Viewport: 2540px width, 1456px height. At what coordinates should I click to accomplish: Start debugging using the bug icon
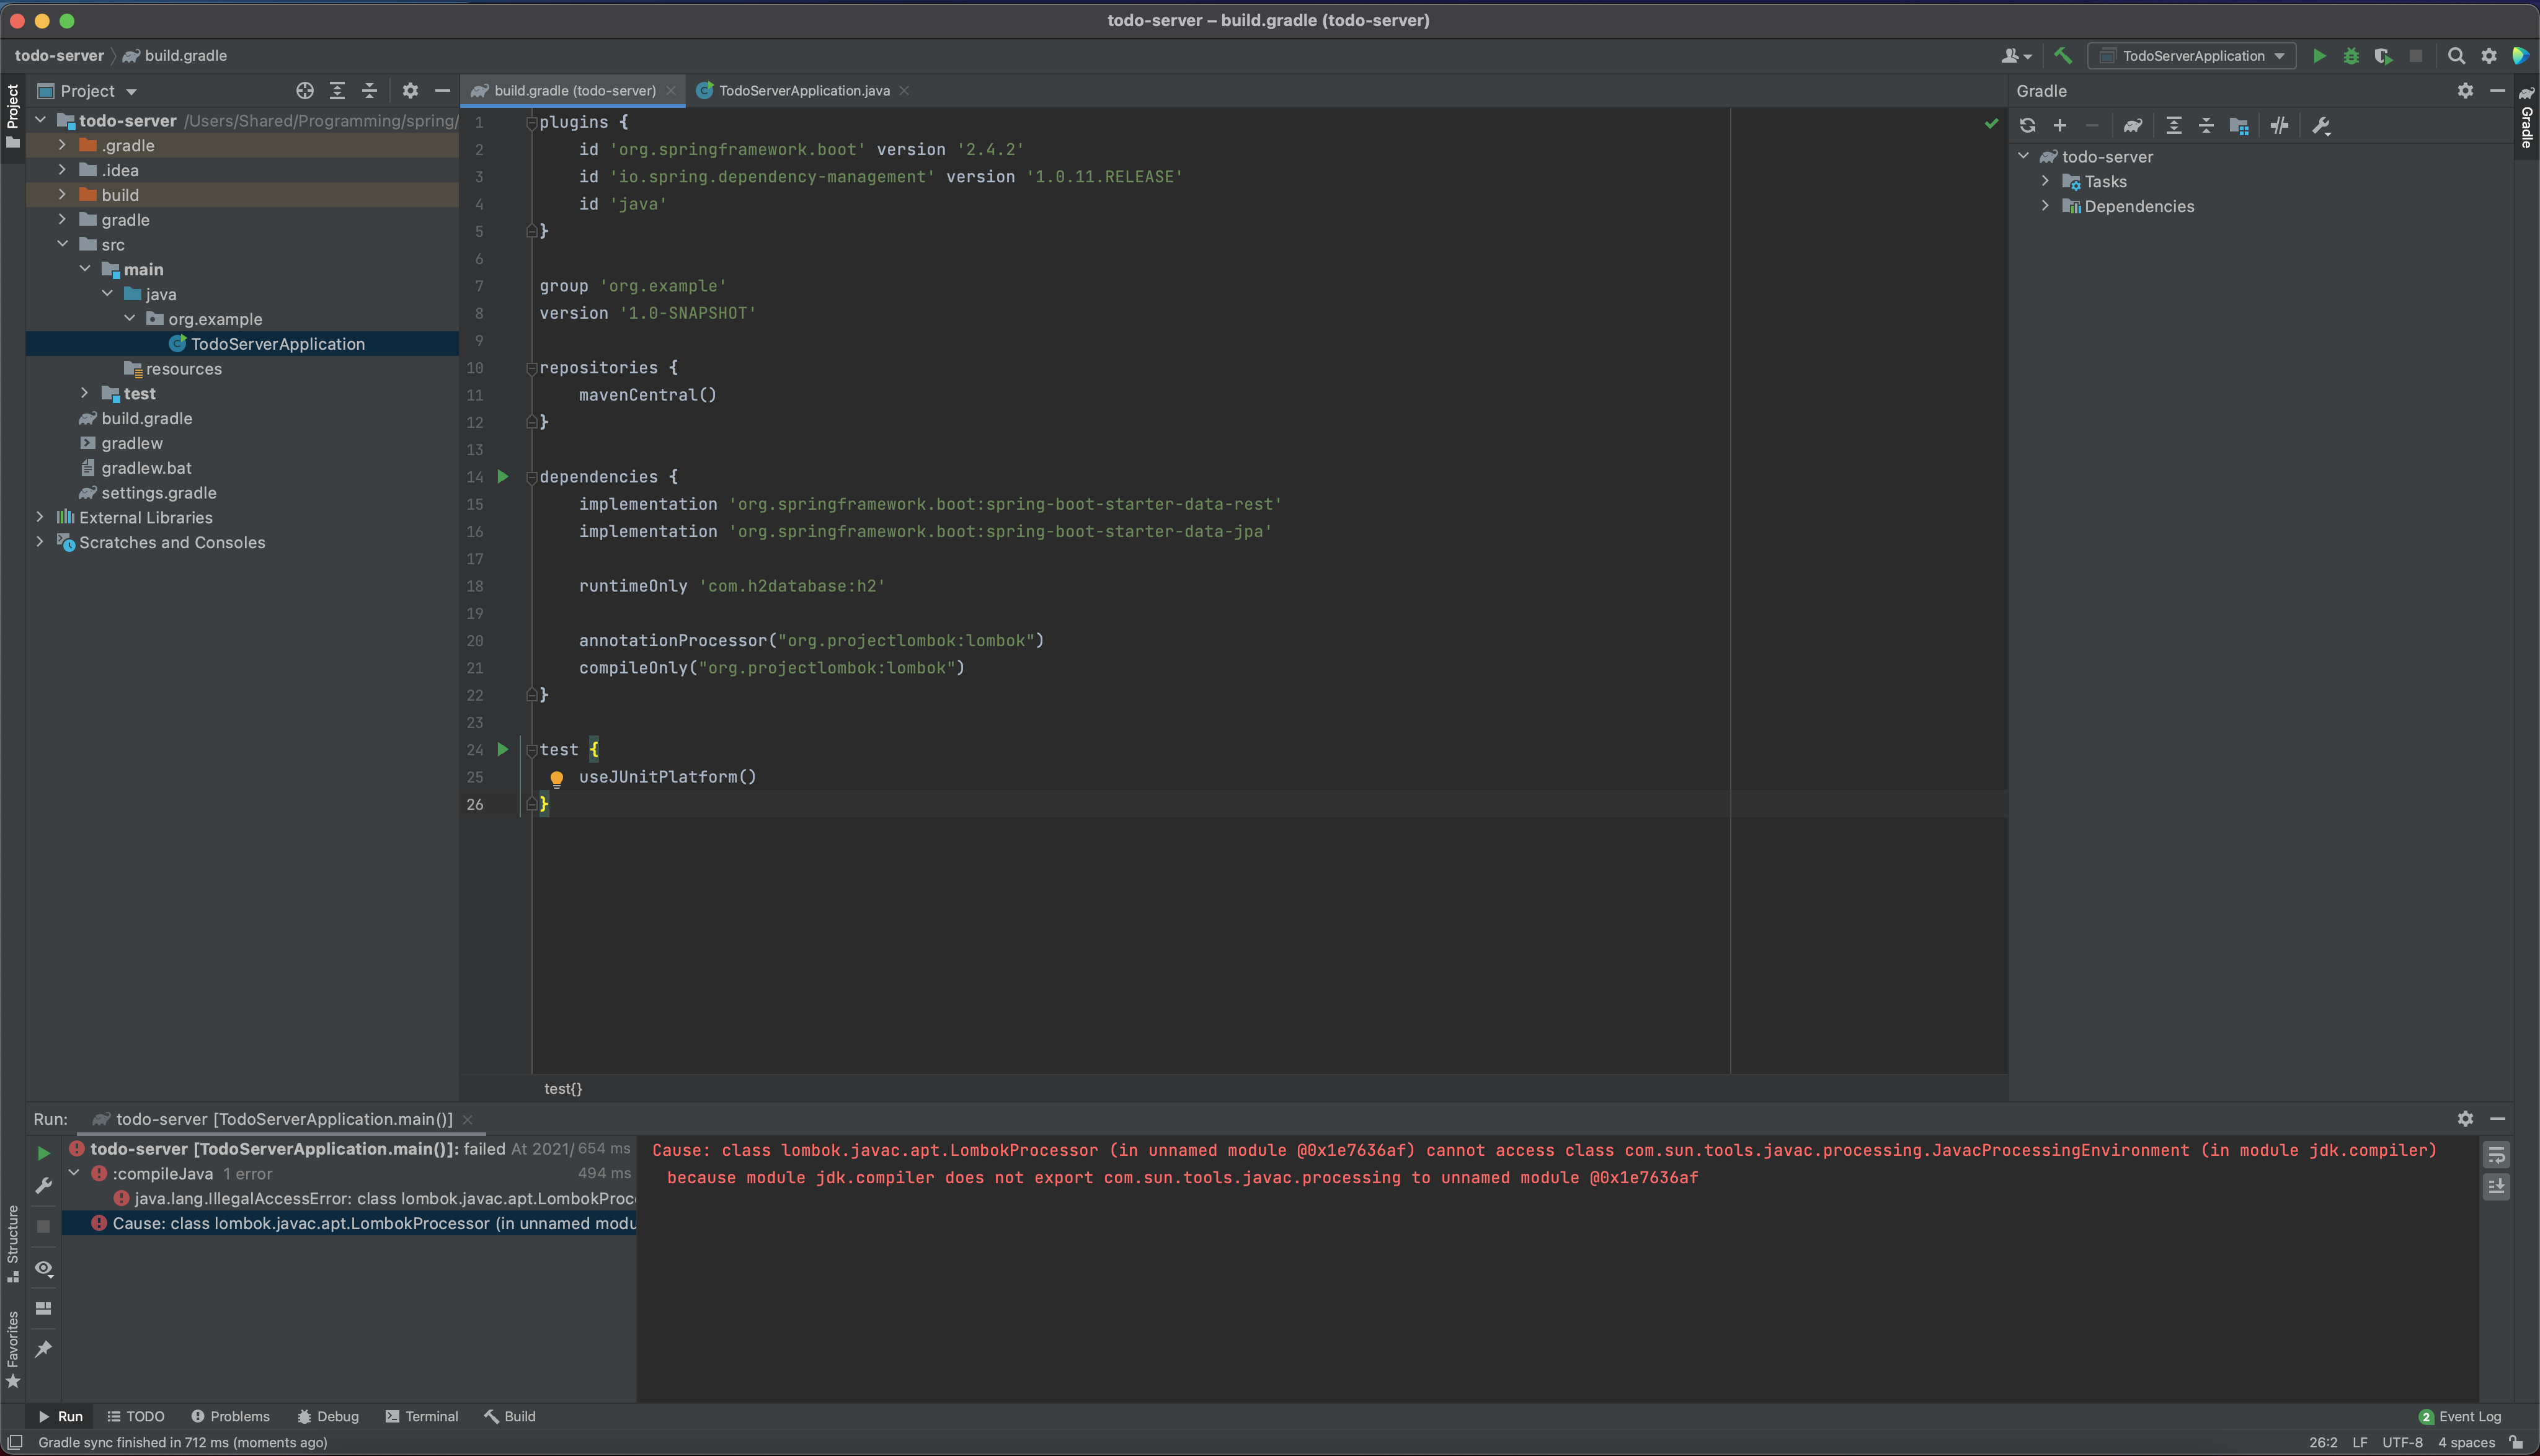click(x=2350, y=56)
